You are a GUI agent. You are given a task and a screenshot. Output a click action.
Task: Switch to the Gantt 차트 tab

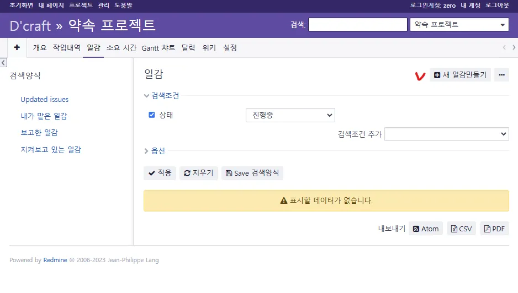[x=158, y=48]
